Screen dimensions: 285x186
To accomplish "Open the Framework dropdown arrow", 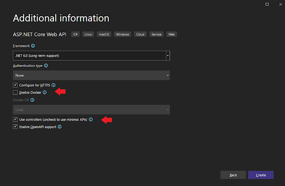I will [x=168, y=56].
